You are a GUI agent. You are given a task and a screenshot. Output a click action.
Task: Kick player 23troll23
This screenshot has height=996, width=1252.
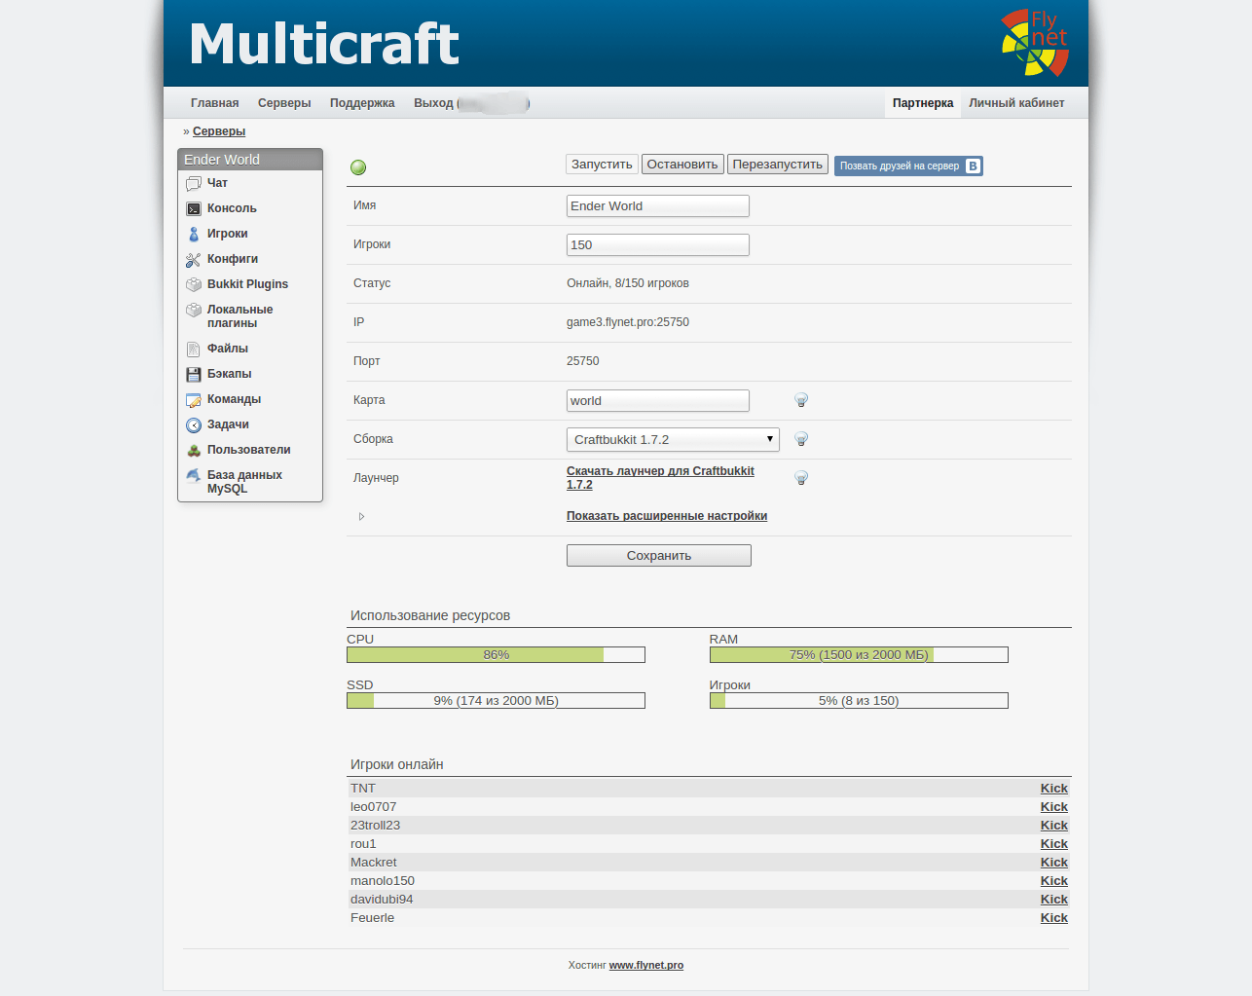click(x=1054, y=826)
